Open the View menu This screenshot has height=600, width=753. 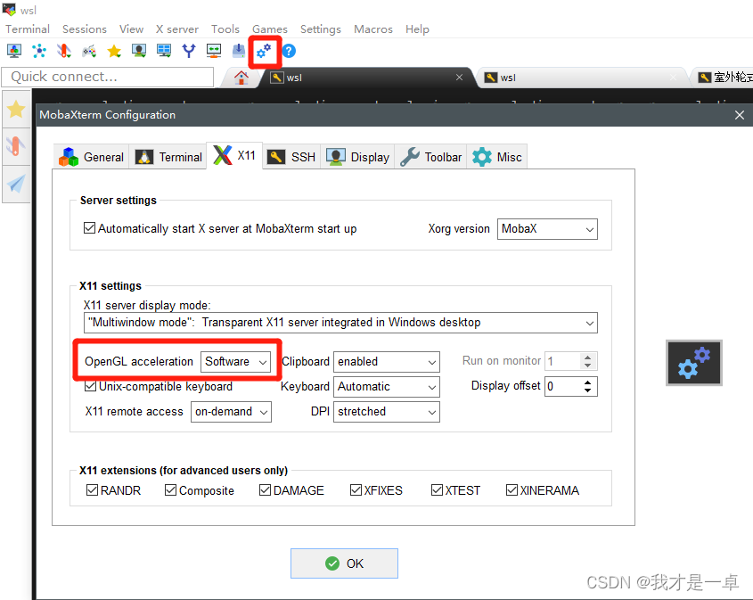[x=131, y=29]
